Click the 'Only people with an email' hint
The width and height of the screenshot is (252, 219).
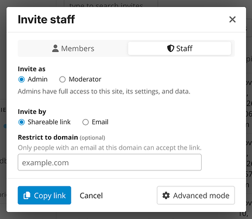coord(109,148)
